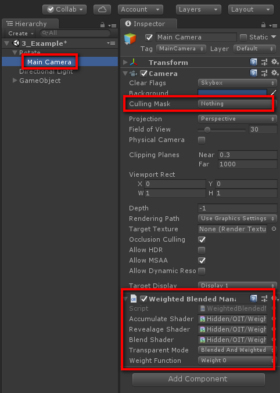
Task: Click the Accumulate Shader asset icon
Action: [x=202, y=319]
